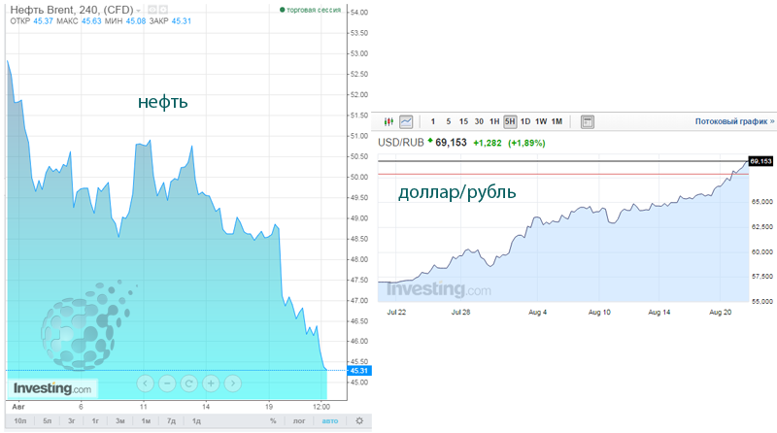Click the ОТКР 45.37 open value
Screen dimensions: 777x433
(43, 20)
